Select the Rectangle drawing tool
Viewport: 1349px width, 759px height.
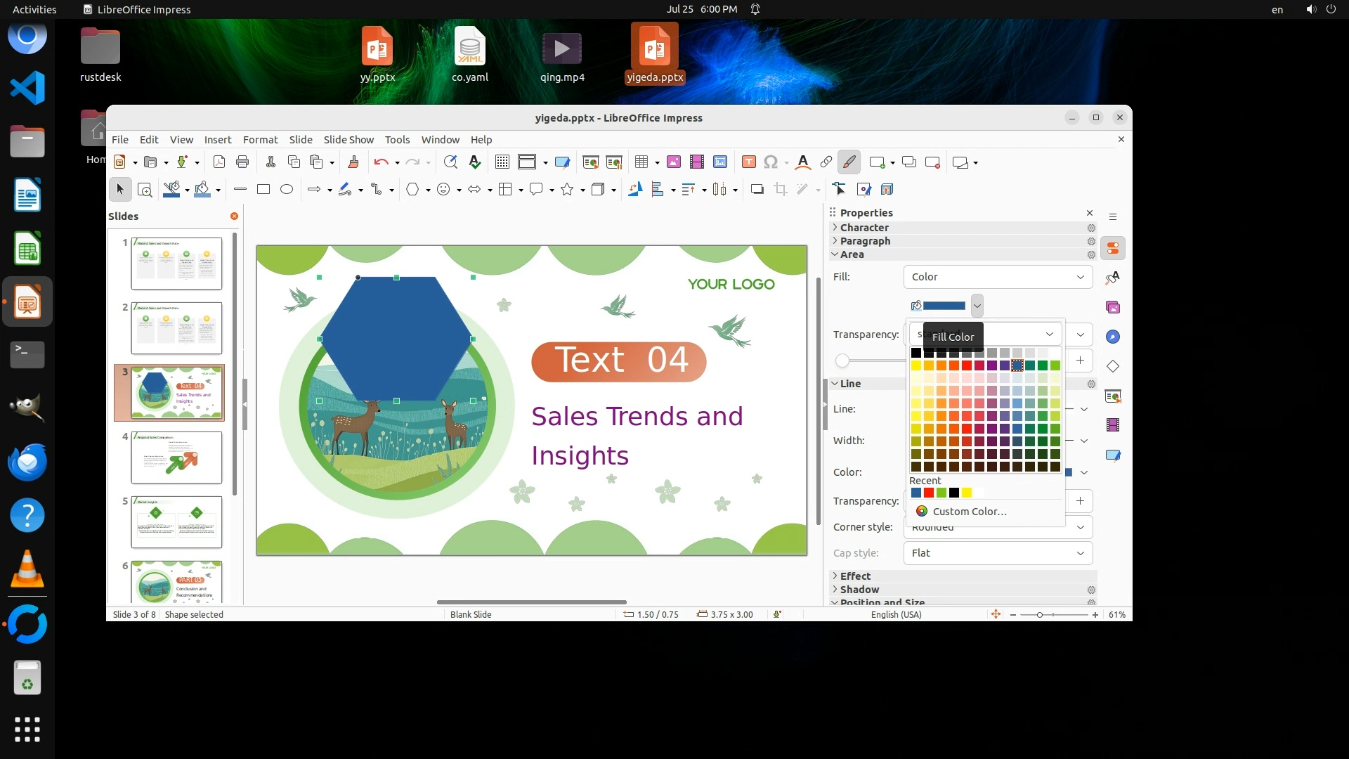click(x=263, y=189)
